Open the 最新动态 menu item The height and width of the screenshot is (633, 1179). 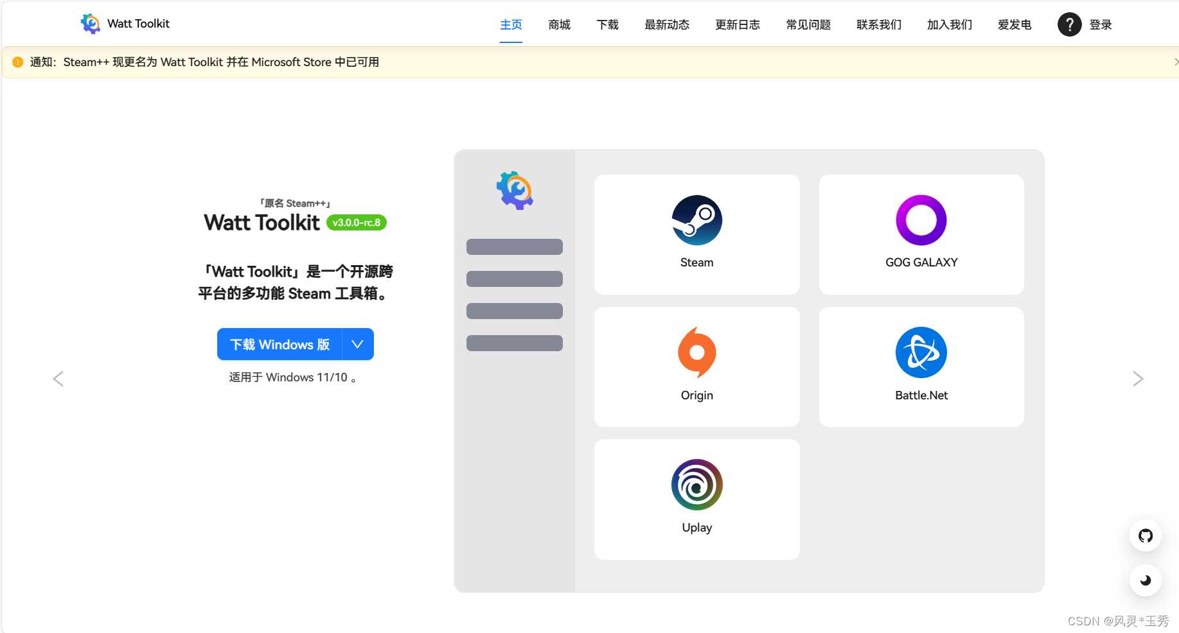pyautogui.click(x=667, y=25)
